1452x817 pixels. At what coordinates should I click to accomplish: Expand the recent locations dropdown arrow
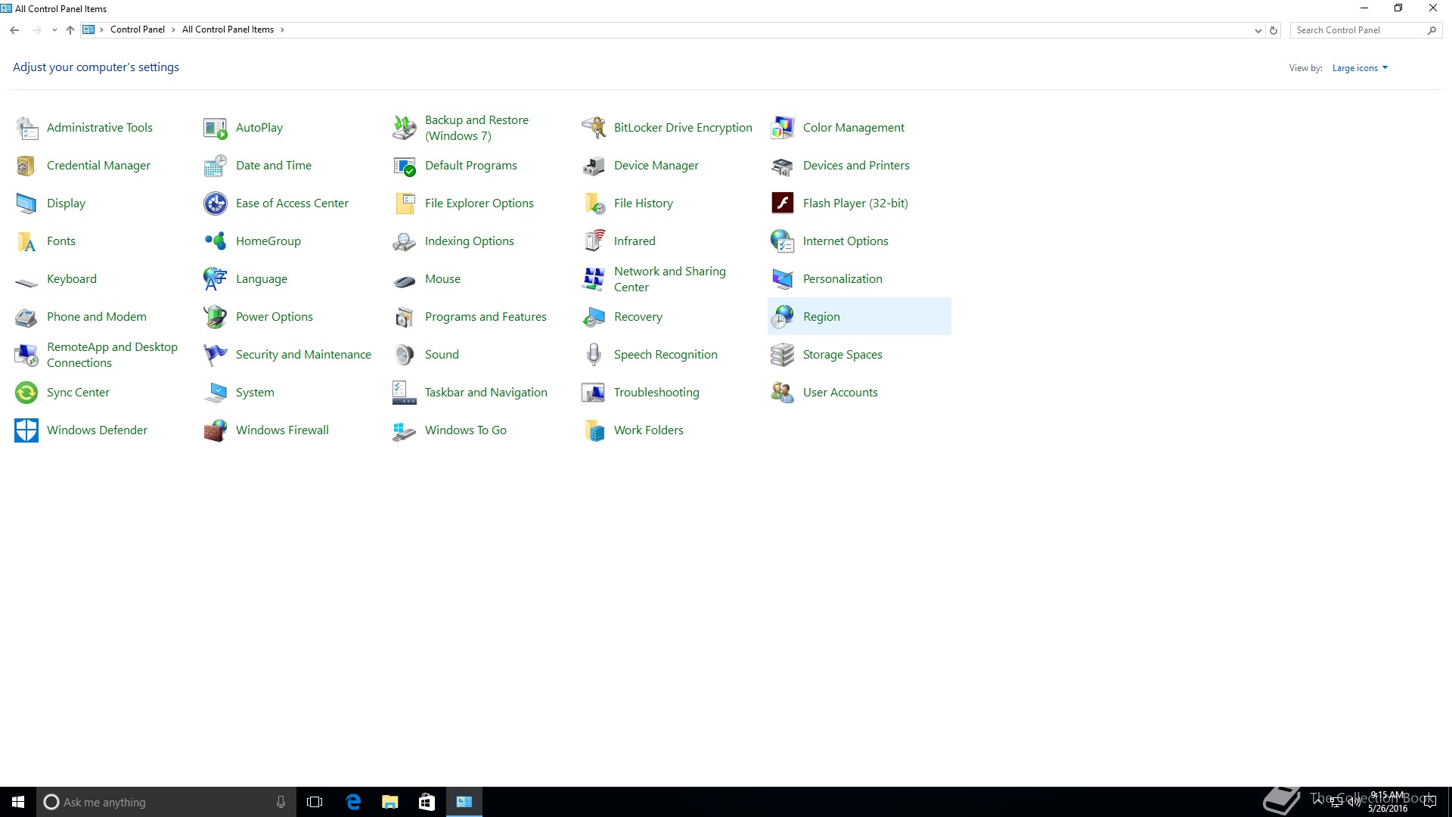(x=54, y=30)
